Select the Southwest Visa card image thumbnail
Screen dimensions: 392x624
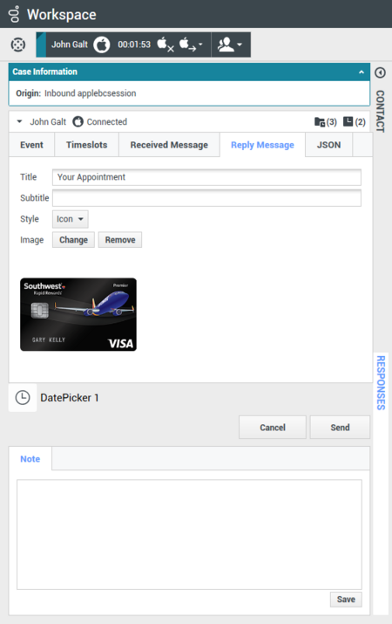click(x=78, y=314)
